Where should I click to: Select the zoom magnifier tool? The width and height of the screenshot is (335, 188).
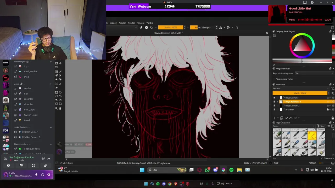57,108
